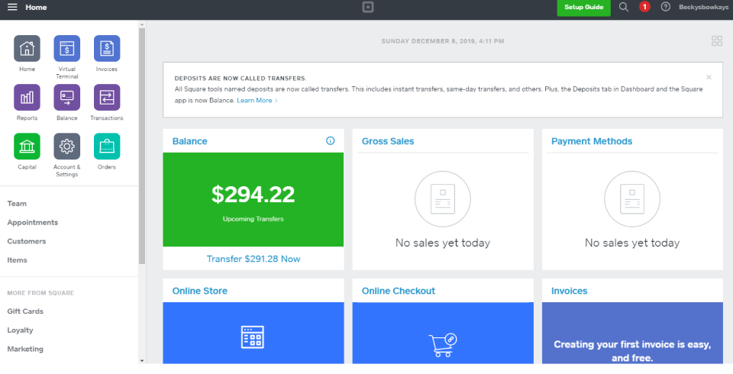Click the Gross Sales card title

[x=388, y=141]
